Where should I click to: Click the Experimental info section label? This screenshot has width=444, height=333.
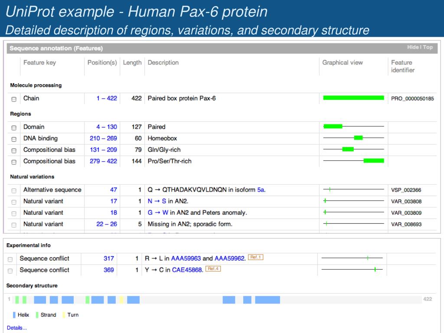(28, 245)
